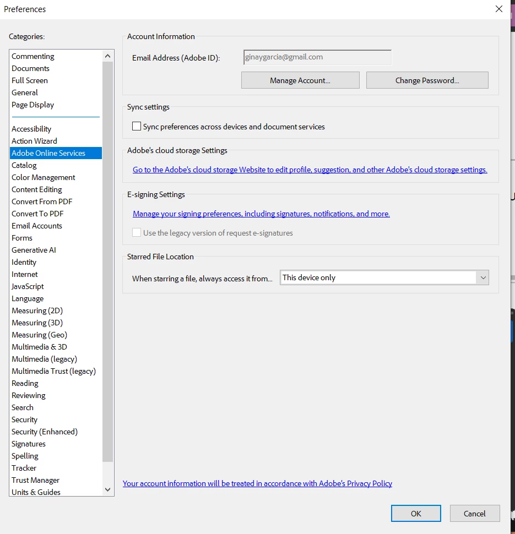The height and width of the screenshot is (534, 515).
Task: Select the Forms category
Action: click(x=56, y=238)
